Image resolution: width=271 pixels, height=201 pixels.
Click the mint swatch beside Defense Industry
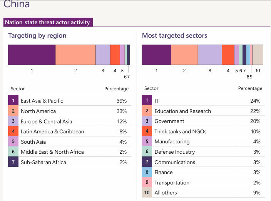click(147, 152)
